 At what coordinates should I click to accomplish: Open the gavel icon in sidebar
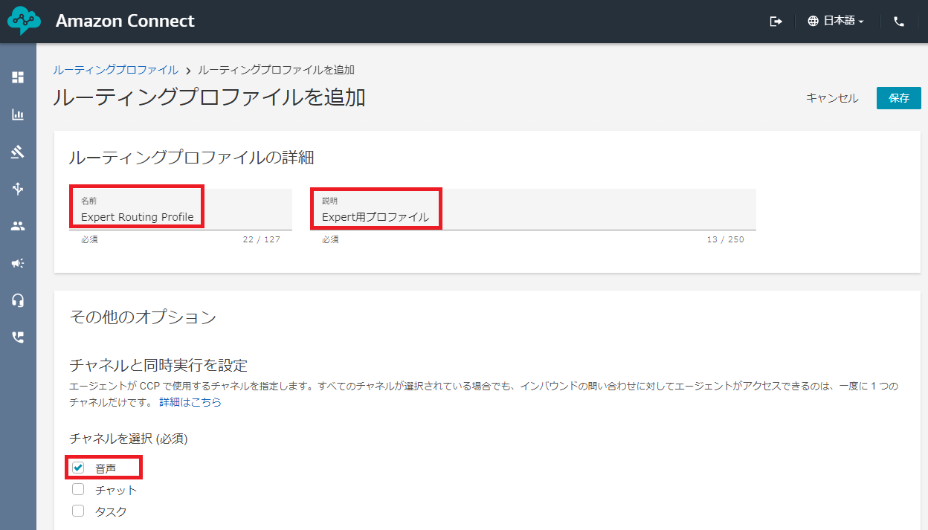(x=18, y=152)
